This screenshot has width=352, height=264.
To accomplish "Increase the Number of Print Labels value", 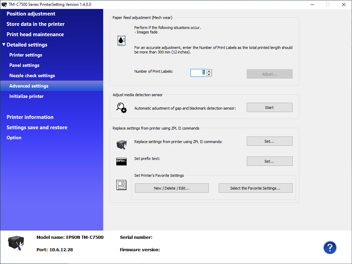I will pos(209,71).
